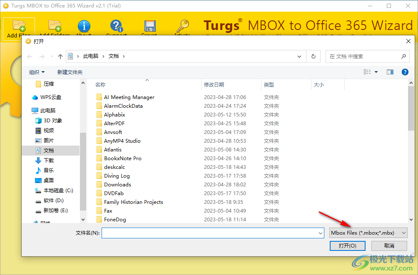Sort by 修改日期 column header
The height and width of the screenshot is (275, 418).
(x=214, y=85)
